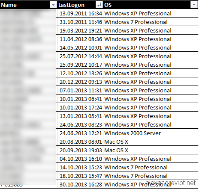Open the OS column filter dropdown
Viewport: 199px width, 189px height.
[x=194, y=5]
